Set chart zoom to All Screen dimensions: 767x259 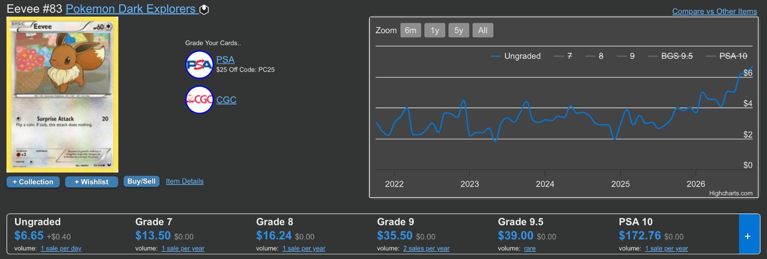click(x=483, y=30)
